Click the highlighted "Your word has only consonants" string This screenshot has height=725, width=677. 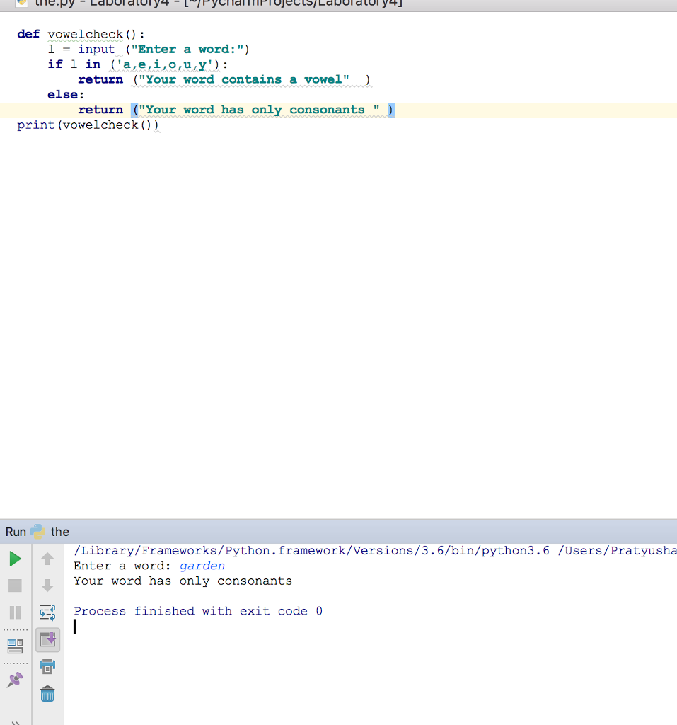[x=259, y=110]
